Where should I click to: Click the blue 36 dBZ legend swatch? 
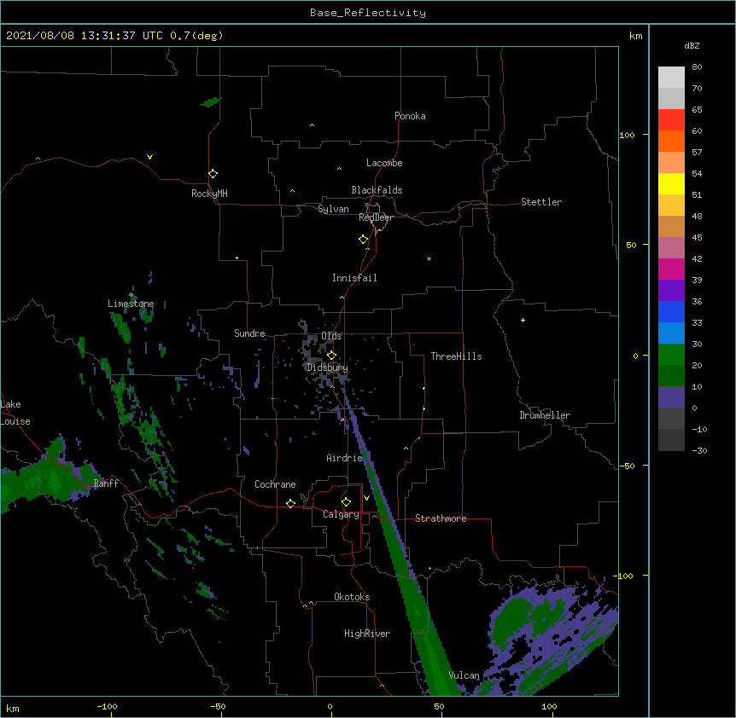[671, 311]
